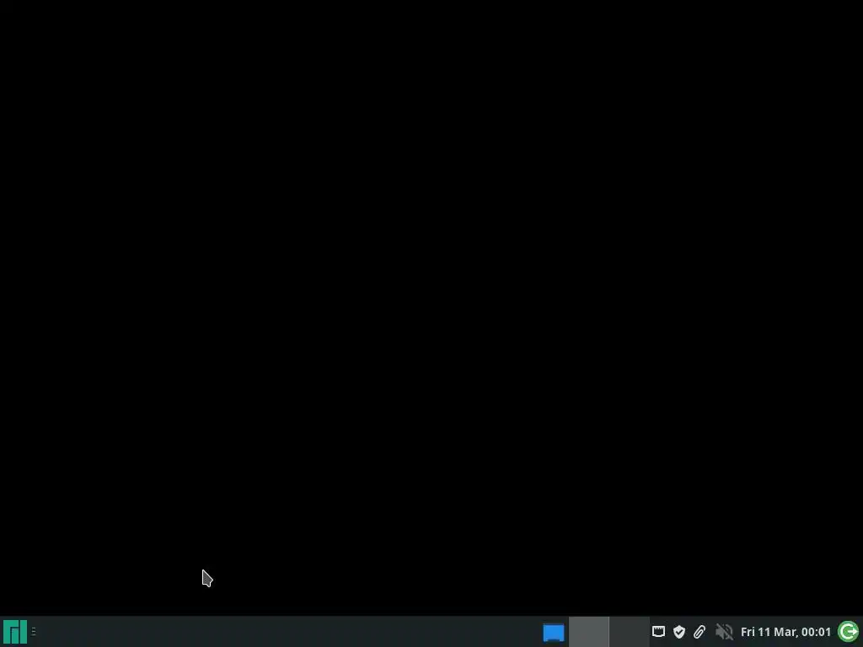Click the muted volume speaker icon
The width and height of the screenshot is (863, 647).
(724, 632)
